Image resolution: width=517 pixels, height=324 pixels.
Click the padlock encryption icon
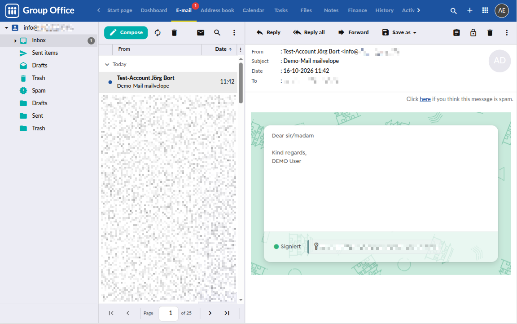point(473,32)
